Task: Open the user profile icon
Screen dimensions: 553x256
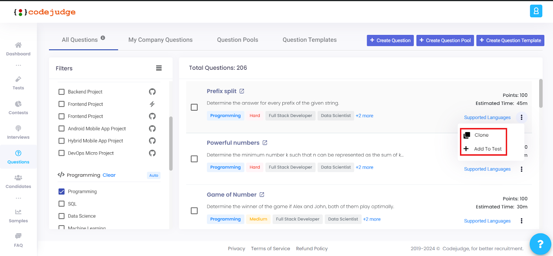Action: [x=536, y=11]
